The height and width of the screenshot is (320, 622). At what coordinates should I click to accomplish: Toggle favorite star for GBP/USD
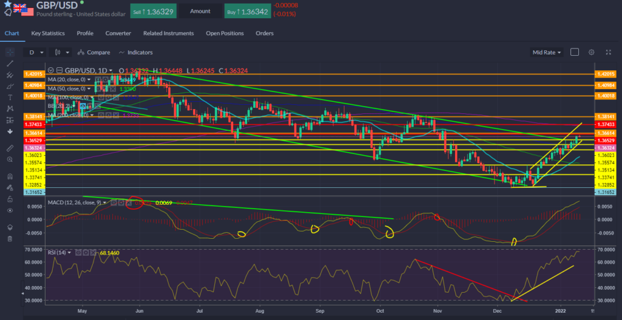7,4
